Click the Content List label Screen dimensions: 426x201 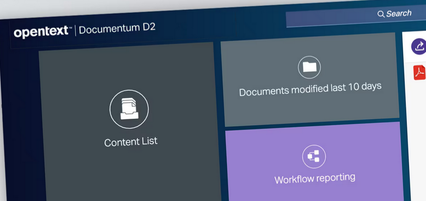[131, 142]
